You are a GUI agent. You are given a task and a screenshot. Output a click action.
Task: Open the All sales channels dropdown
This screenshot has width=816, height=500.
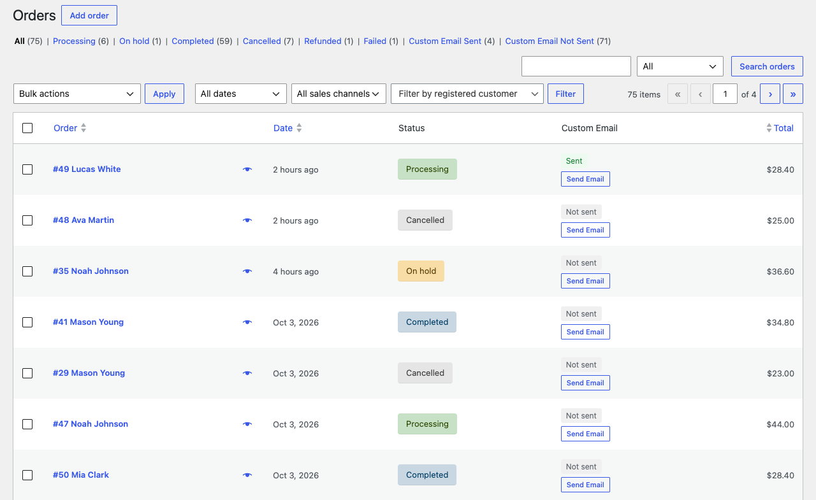(x=339, y=94)
